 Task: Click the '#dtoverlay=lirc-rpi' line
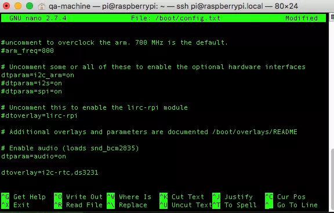pyautogui.click(x=39, y=115)
